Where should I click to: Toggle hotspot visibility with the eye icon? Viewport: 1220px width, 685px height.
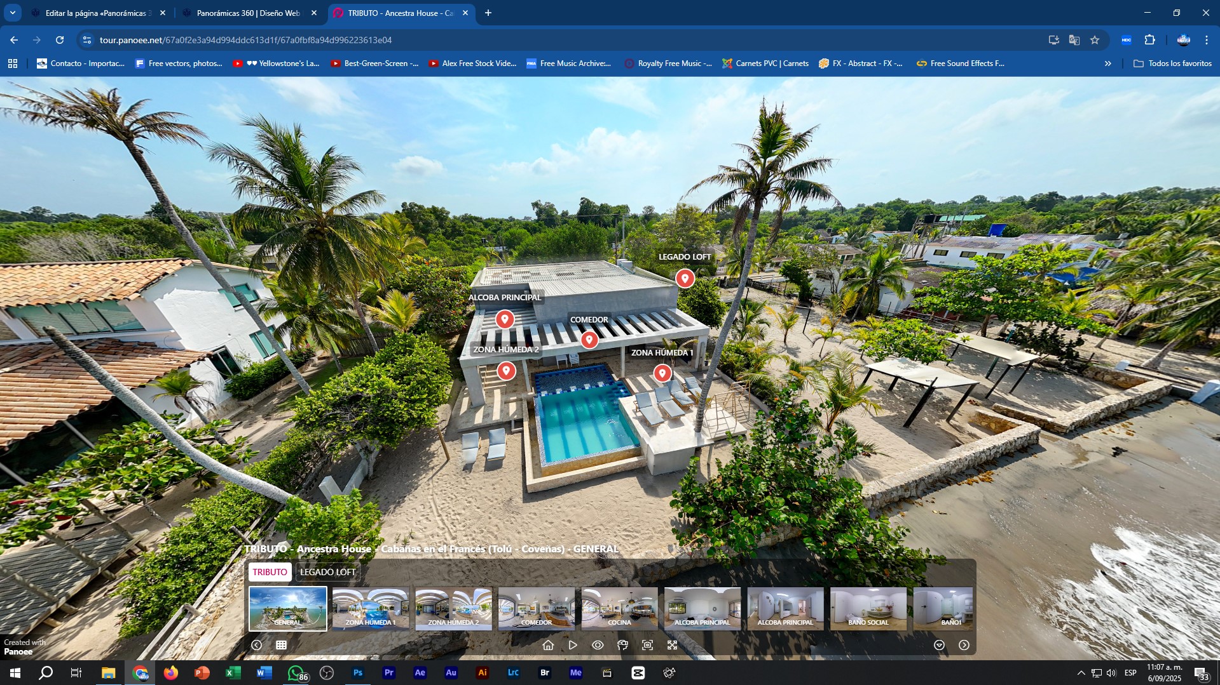pos(598,645)
